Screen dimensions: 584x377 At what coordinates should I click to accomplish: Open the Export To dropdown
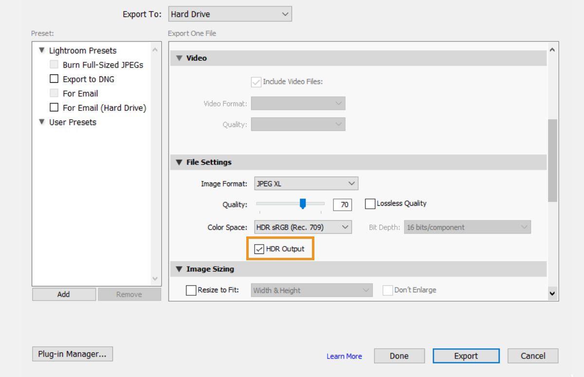tap(229, 14)
